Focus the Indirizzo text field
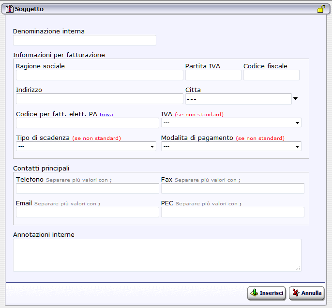 [99, 99]
